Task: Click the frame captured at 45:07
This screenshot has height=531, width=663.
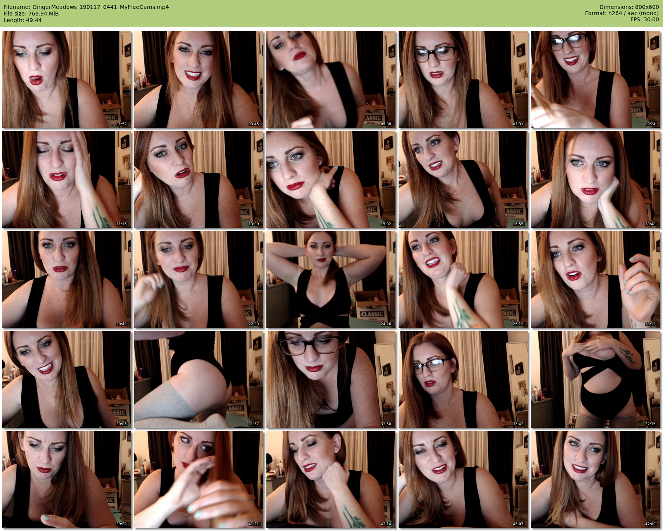Action: 463,479
